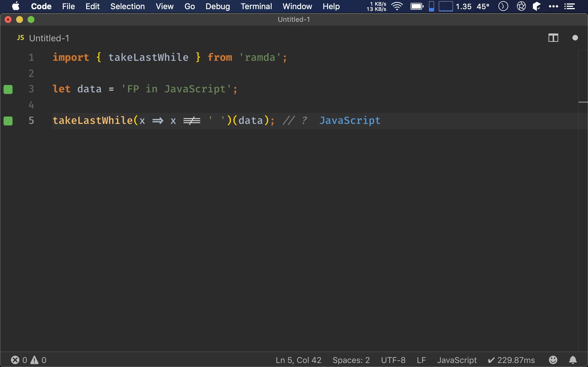Open the notifications bell icon

574,360
